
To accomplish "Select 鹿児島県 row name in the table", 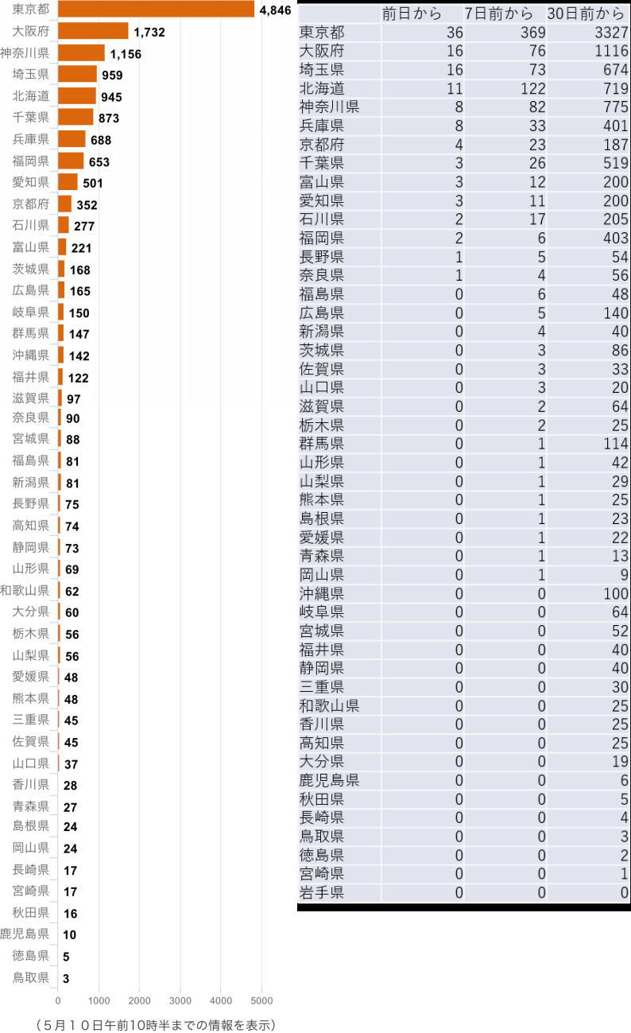I will tap(329, 780).
